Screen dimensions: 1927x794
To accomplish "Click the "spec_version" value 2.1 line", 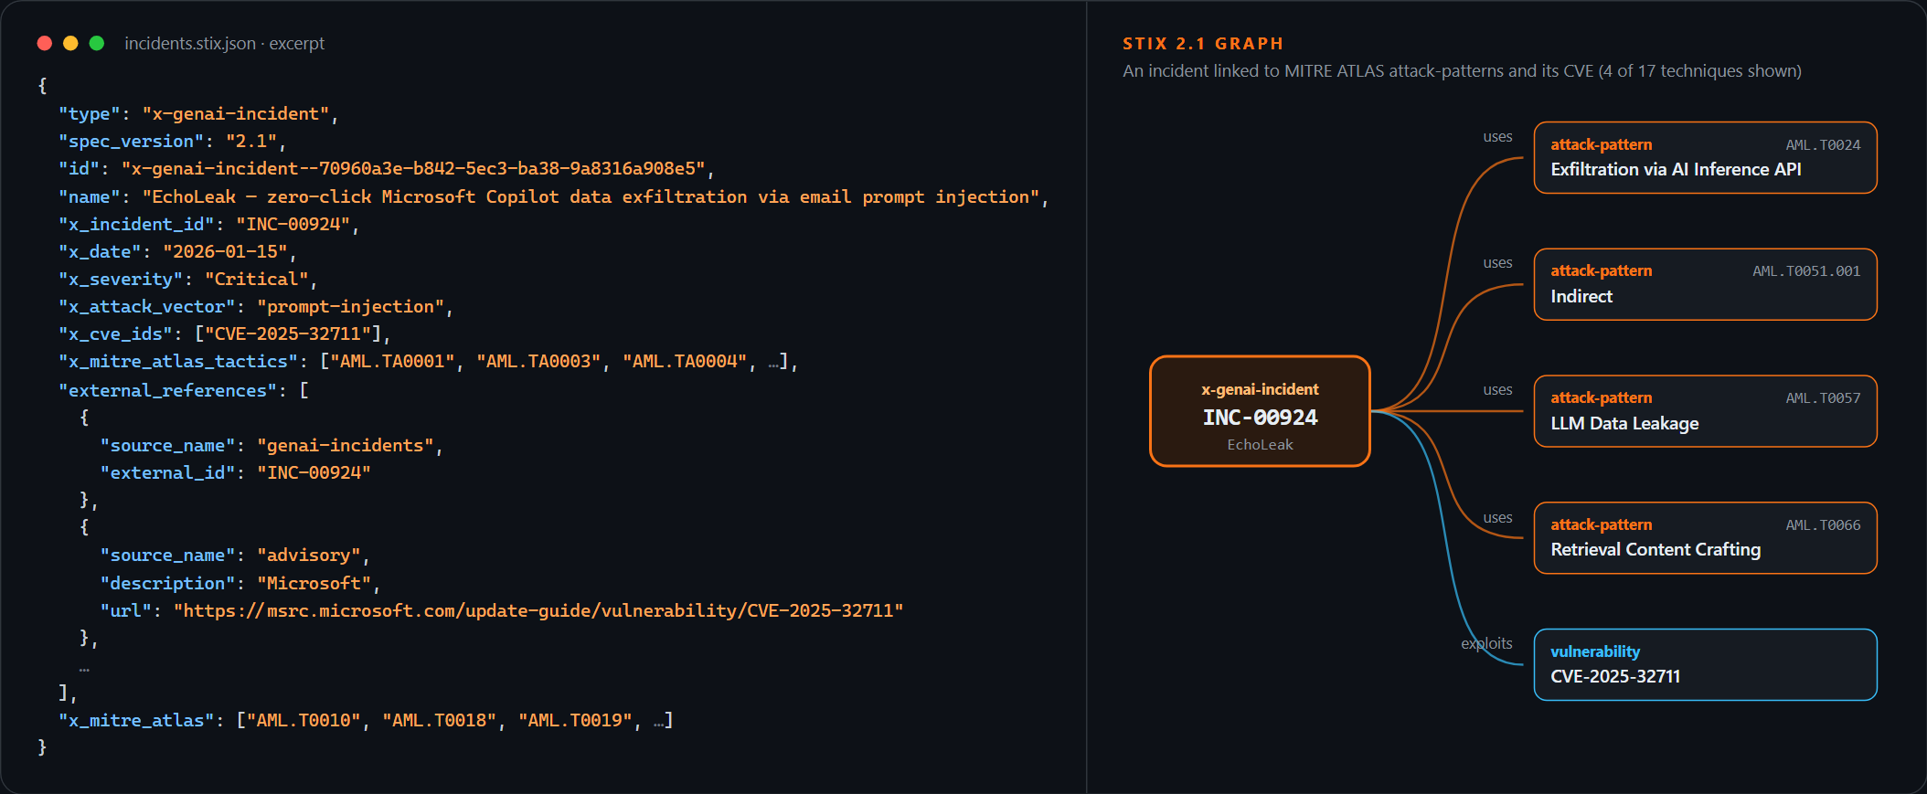I will (173, 141).
